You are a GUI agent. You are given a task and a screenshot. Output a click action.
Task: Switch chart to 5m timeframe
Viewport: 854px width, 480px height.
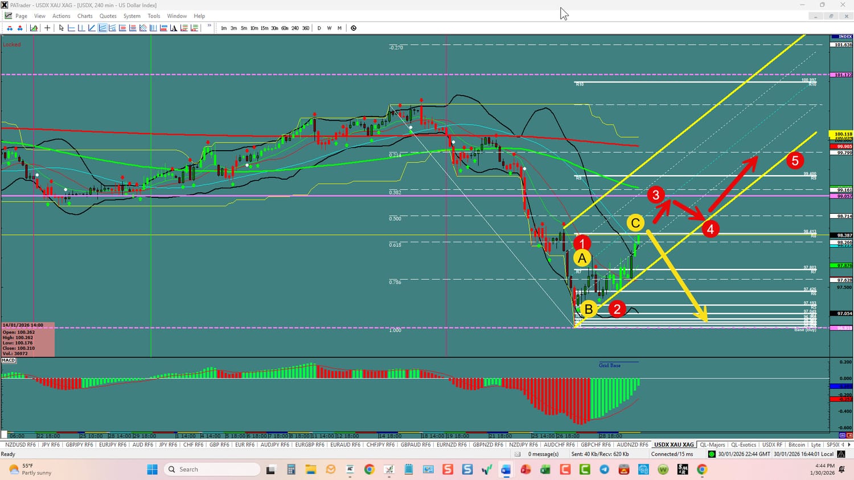tap(244, 28)
